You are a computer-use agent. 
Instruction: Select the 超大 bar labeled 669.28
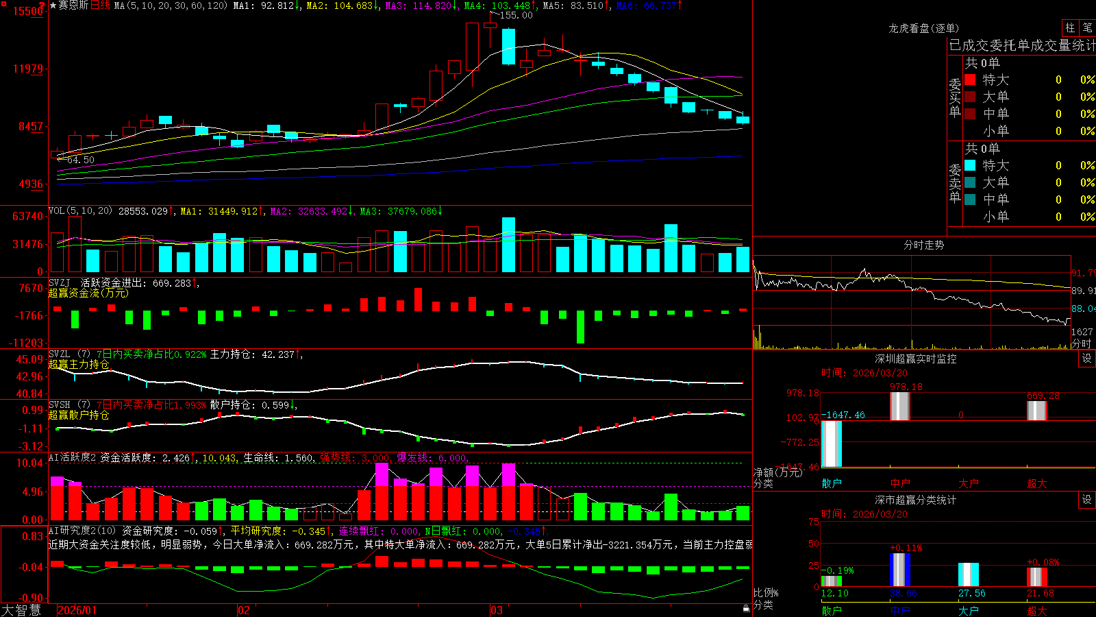click(1037, 411)
